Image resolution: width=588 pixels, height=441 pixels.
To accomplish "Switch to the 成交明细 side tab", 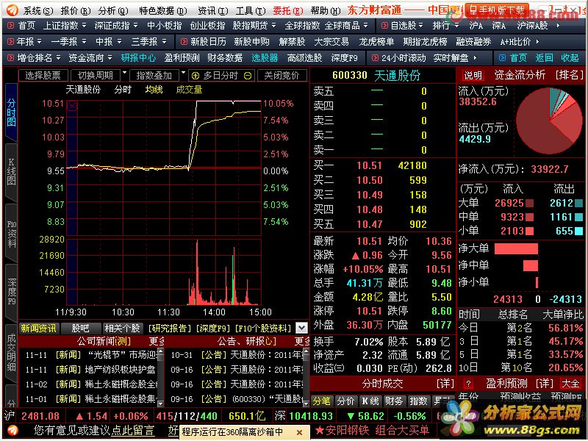I will [11, 353].
